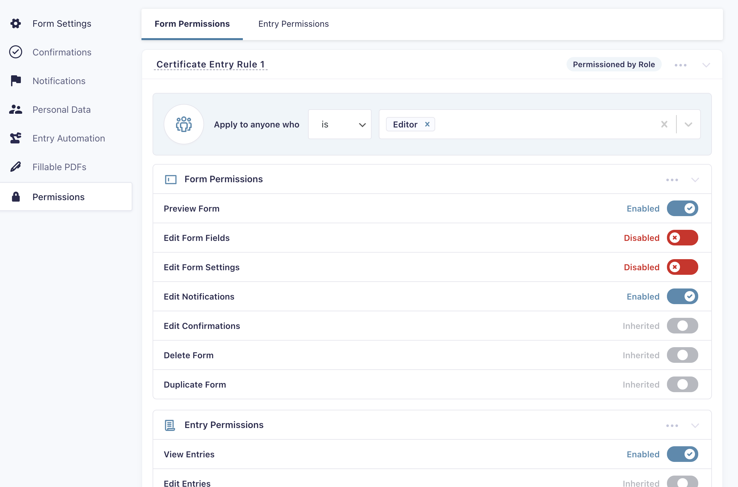The width and height of the screenshot is (738, 487).
Task: Click the Confirmations checkmark circle icon
Action: click(x=16, y=52)
